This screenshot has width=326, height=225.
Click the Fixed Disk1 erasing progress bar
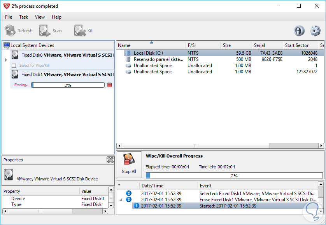[x=68, y=85]
